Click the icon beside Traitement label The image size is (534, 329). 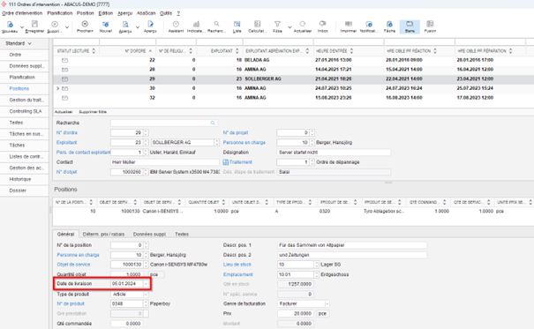tap(225, 162)
